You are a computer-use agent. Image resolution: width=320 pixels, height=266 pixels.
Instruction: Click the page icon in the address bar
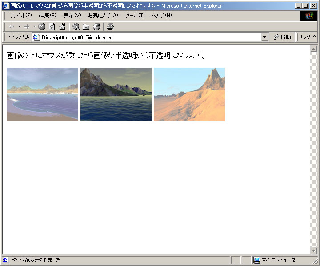36,37
